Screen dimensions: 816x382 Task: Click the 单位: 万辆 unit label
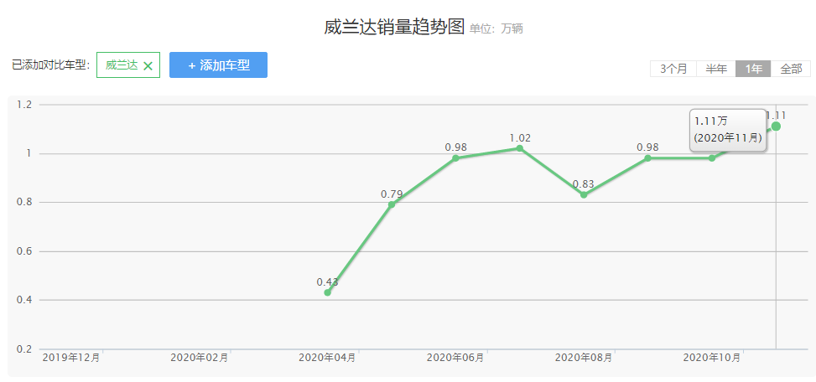point(496,29)
